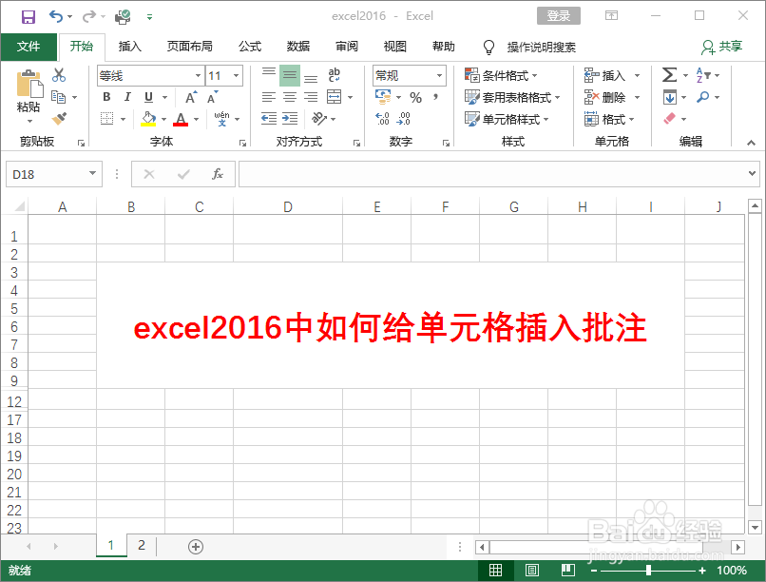Viewport: 766px width, 582px height.
Task: Click the 操作说明搜索 search field
Action: (x=542, y=47)
